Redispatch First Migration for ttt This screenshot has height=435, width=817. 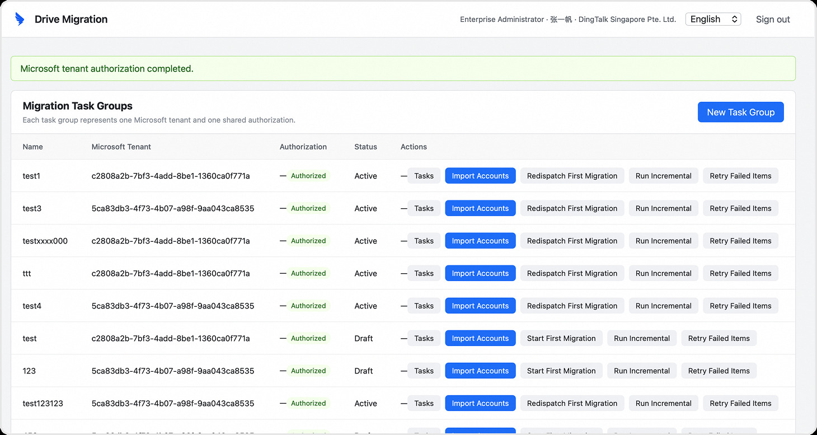coord(572,273)
